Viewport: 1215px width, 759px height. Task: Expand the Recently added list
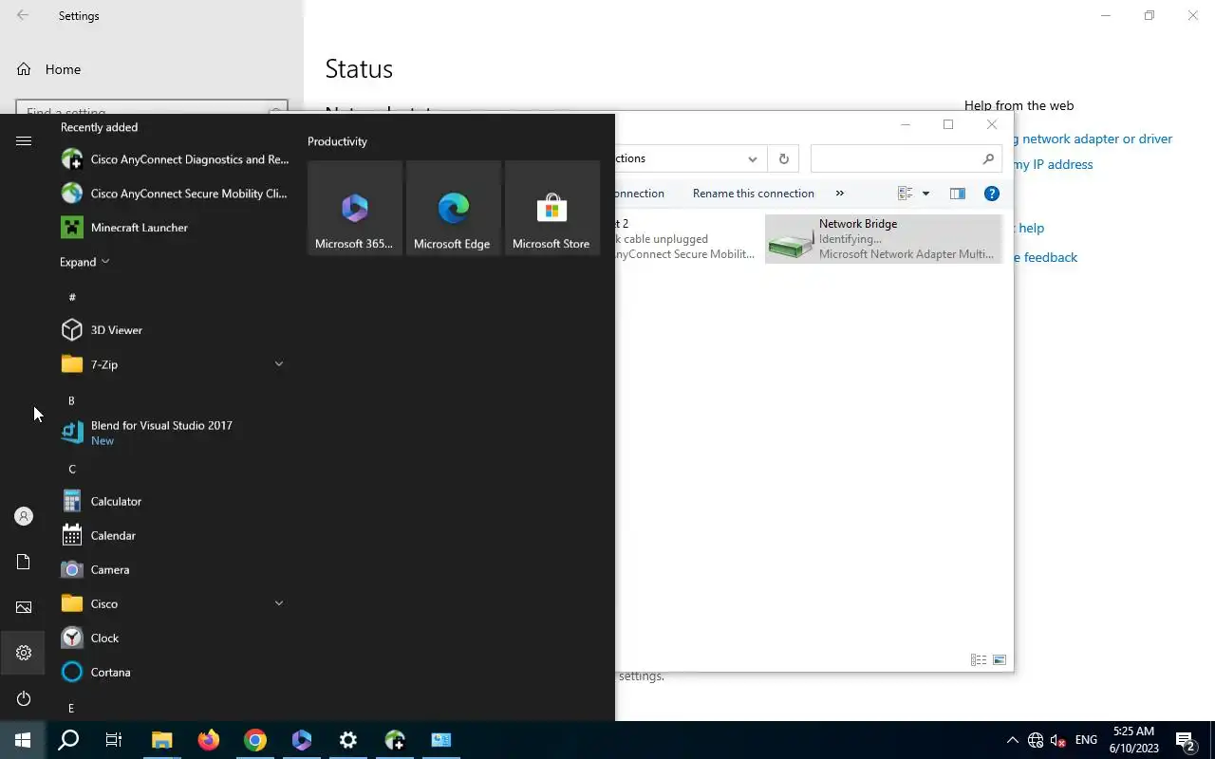pyautogui.click(x=84, y=262)
